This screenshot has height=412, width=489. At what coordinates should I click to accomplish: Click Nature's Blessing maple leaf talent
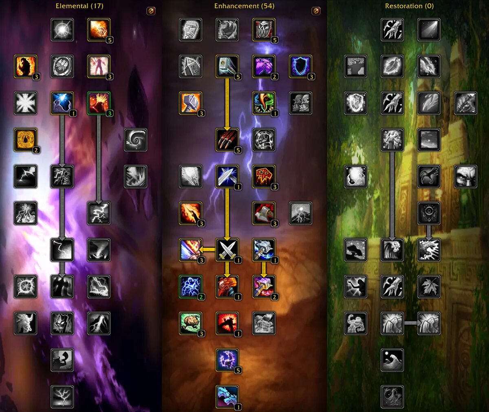[x=429, y=287]
